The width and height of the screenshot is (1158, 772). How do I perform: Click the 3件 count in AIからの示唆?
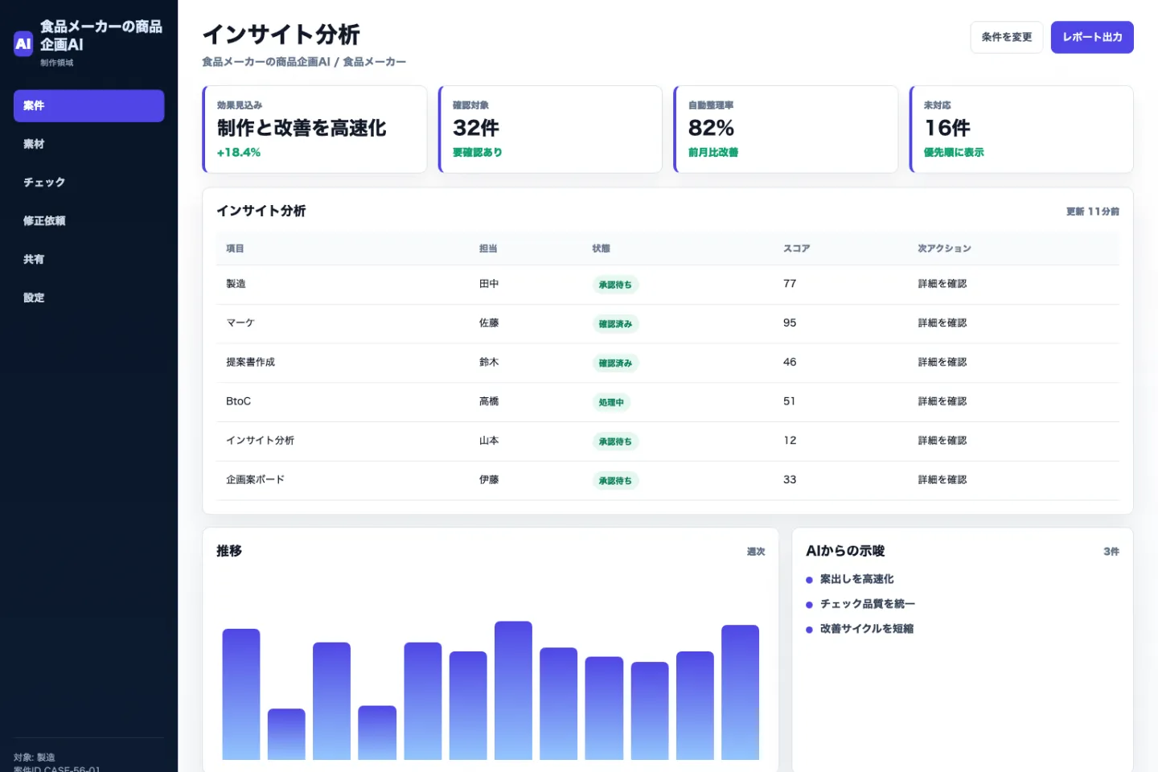(x=1111, y=552)
